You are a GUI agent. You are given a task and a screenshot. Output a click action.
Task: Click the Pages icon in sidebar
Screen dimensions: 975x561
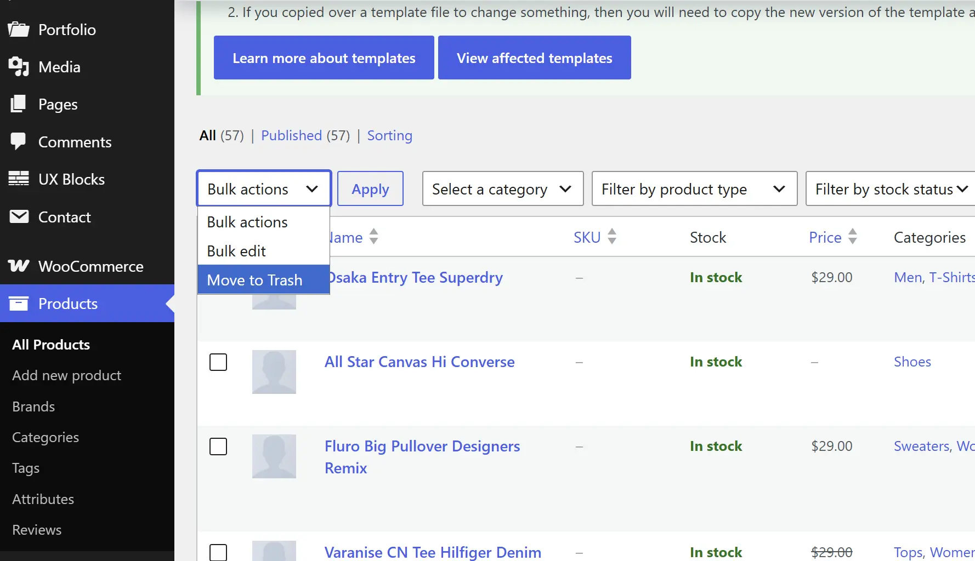(x=19, y=104)
